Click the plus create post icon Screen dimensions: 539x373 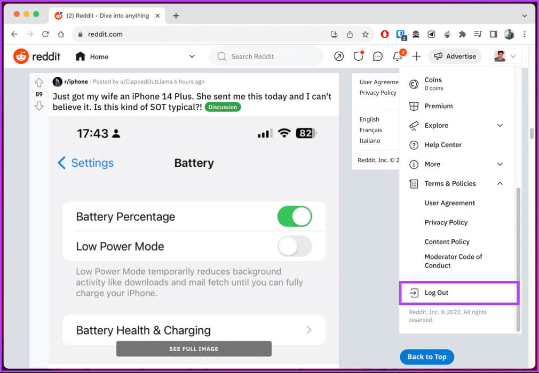pos(416,56)
